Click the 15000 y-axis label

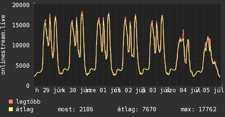(x=21, y=25)
